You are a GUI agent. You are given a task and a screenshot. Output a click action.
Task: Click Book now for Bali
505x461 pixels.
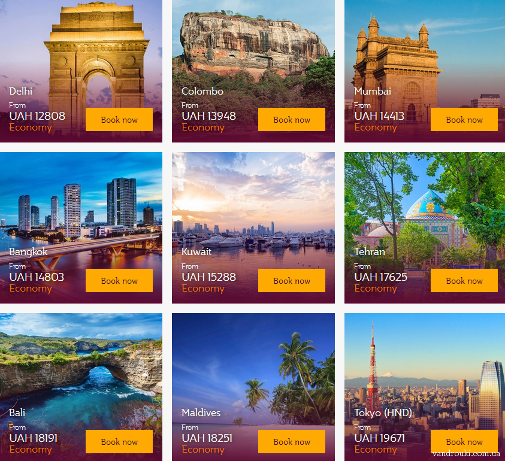tap(119, 441)
